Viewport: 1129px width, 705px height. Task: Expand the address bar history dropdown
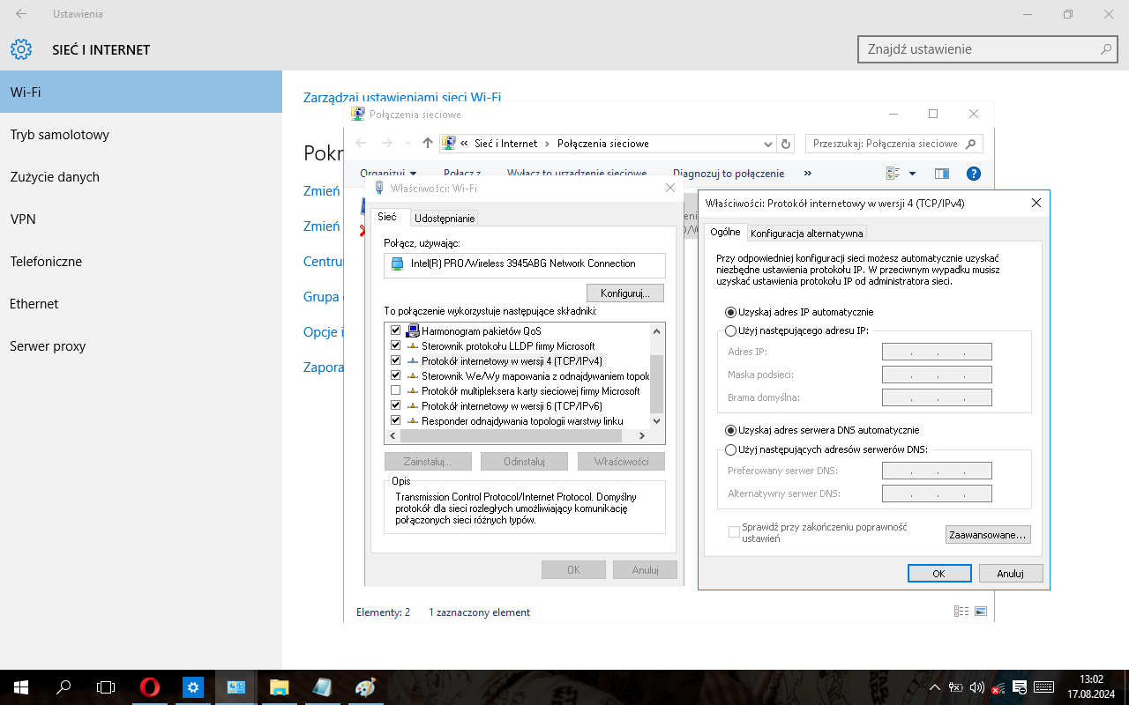pos(767,144)
